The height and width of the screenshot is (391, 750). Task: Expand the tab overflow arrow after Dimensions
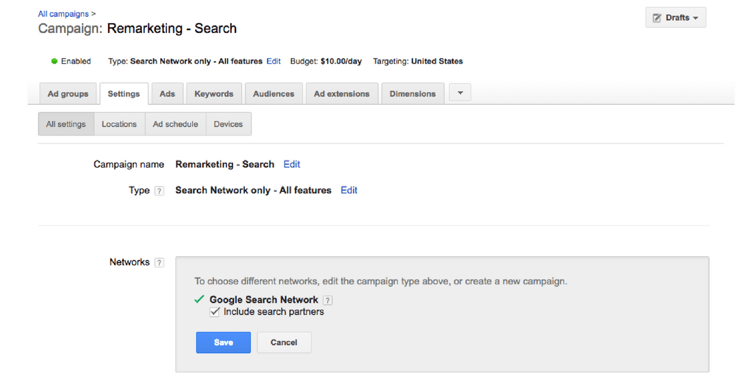coord(459,92)
